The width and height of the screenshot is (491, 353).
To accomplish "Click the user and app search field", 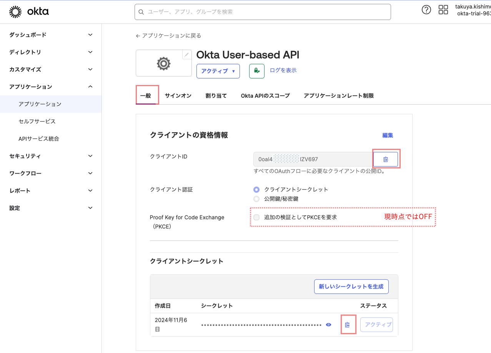I will coord(263,12).
